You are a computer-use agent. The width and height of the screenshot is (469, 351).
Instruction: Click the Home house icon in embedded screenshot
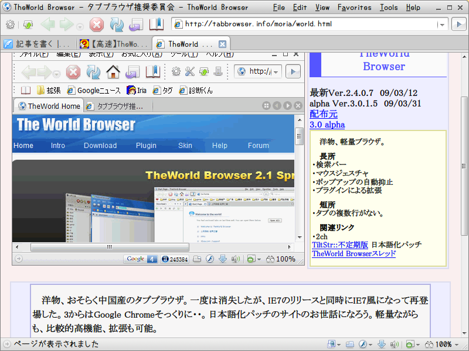[113, 71]
